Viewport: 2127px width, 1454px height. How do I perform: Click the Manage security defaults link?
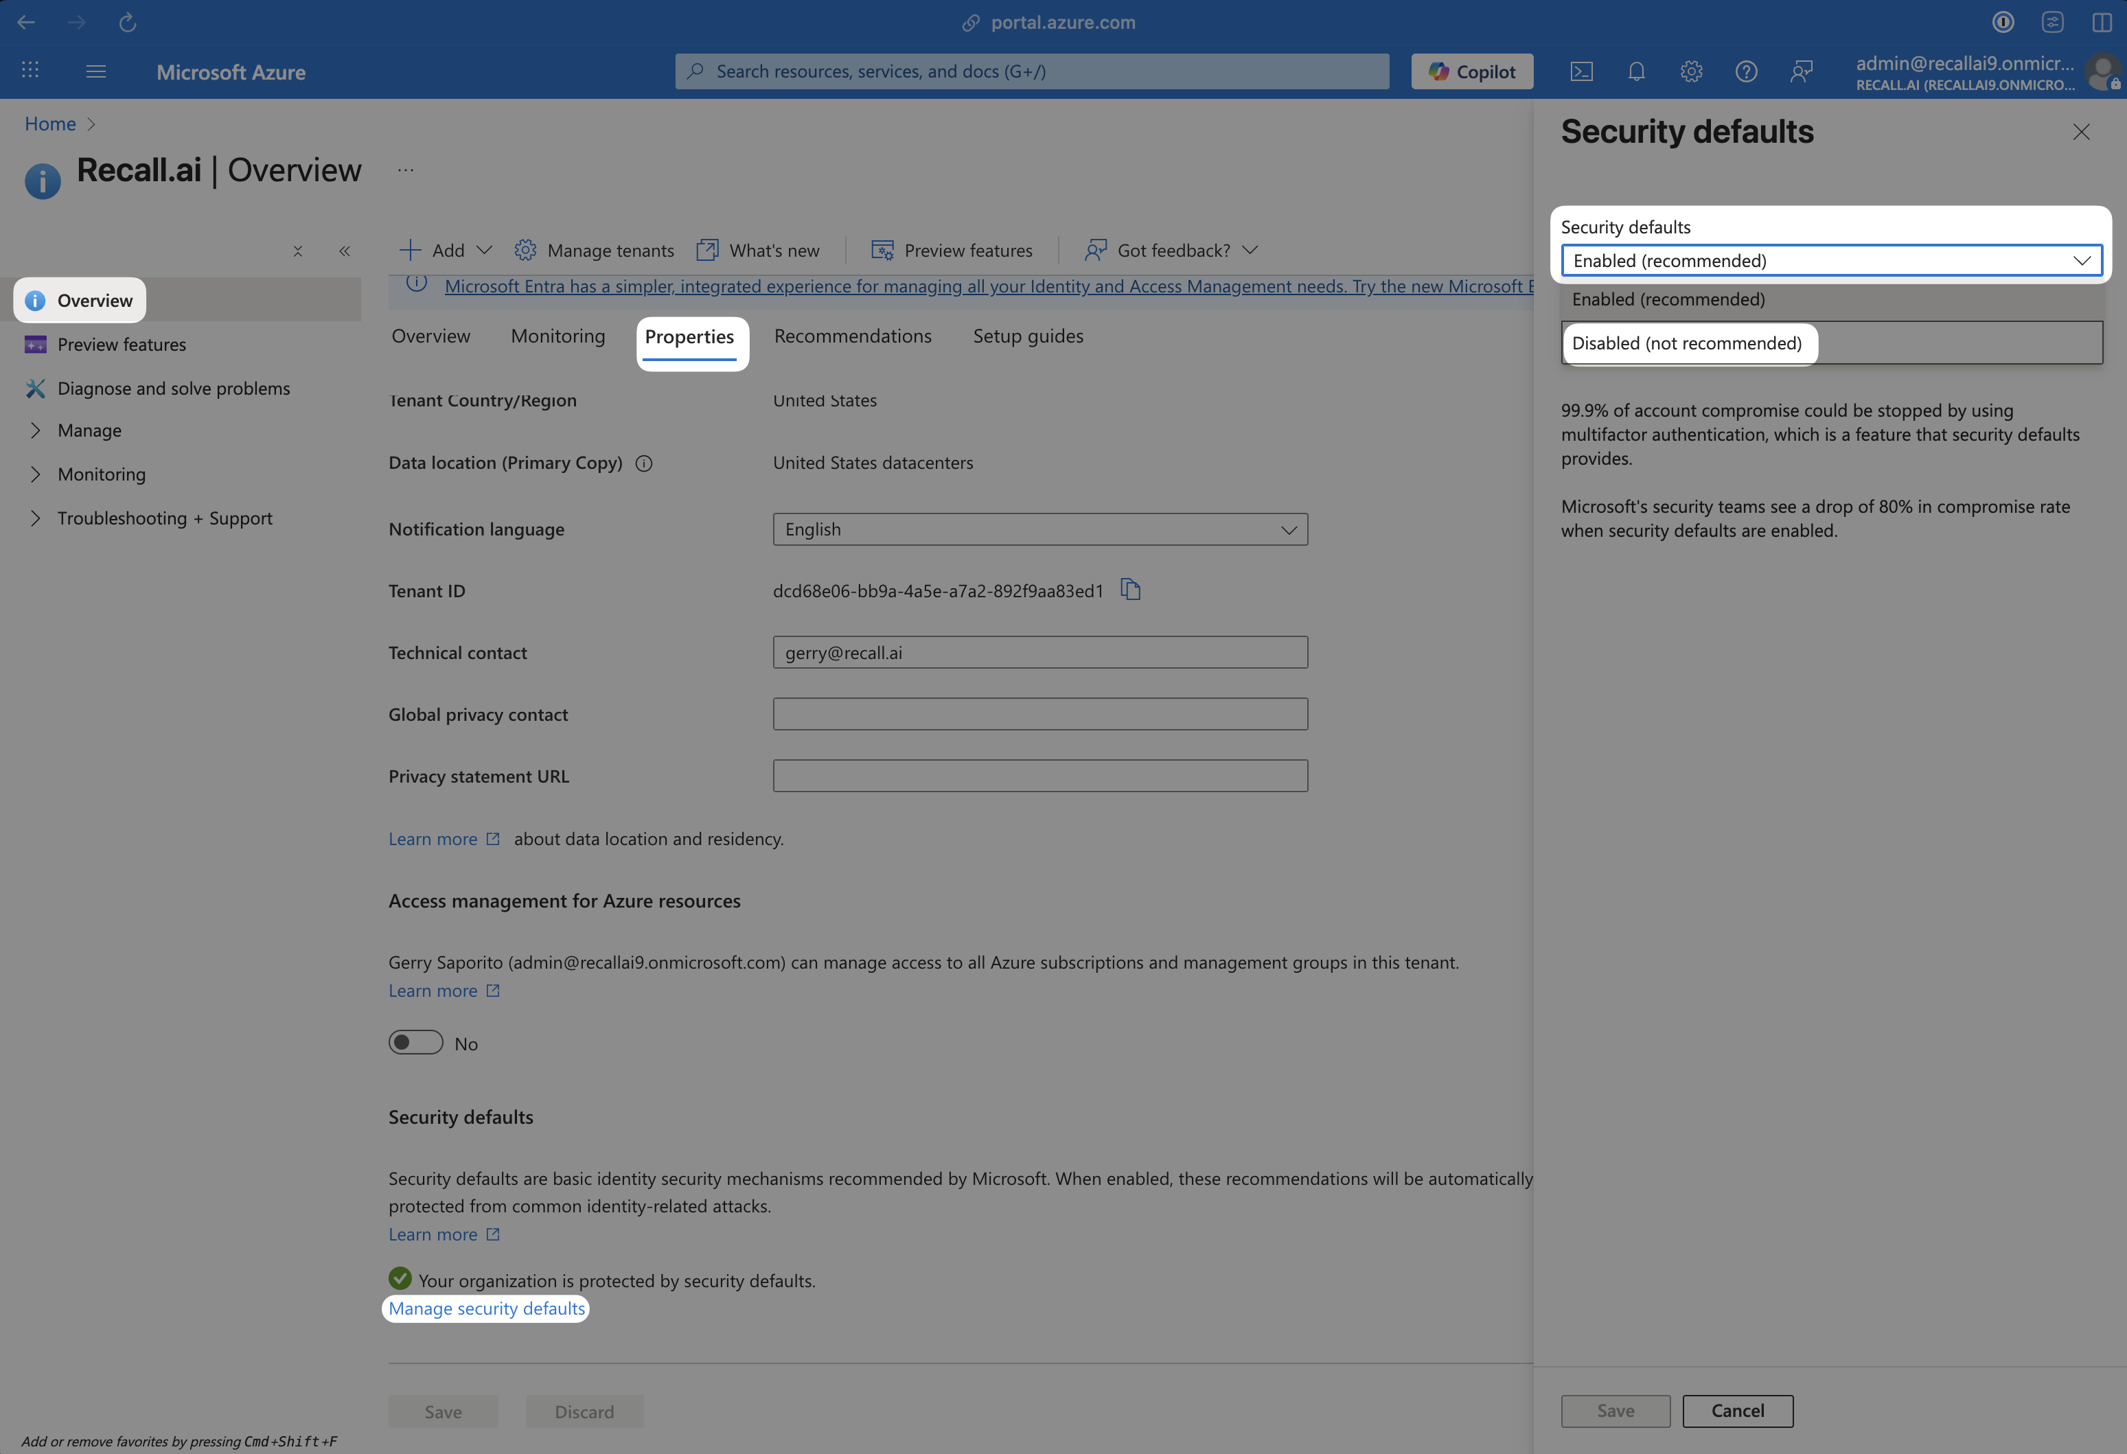(486, 1308)
